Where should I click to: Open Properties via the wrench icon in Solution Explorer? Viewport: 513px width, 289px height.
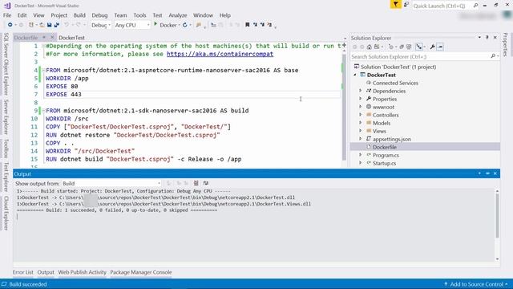[433, 47]
